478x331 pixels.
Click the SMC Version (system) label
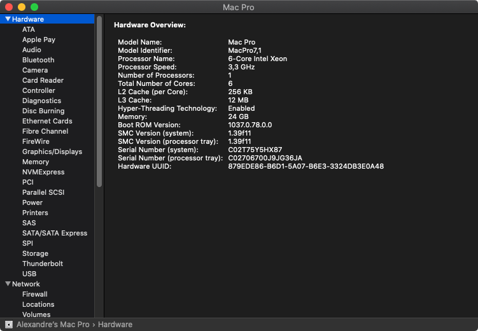156,133
